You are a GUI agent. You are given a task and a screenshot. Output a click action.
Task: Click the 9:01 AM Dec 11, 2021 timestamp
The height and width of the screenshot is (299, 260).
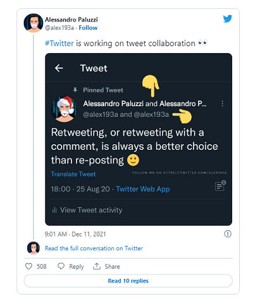[75, 234]
